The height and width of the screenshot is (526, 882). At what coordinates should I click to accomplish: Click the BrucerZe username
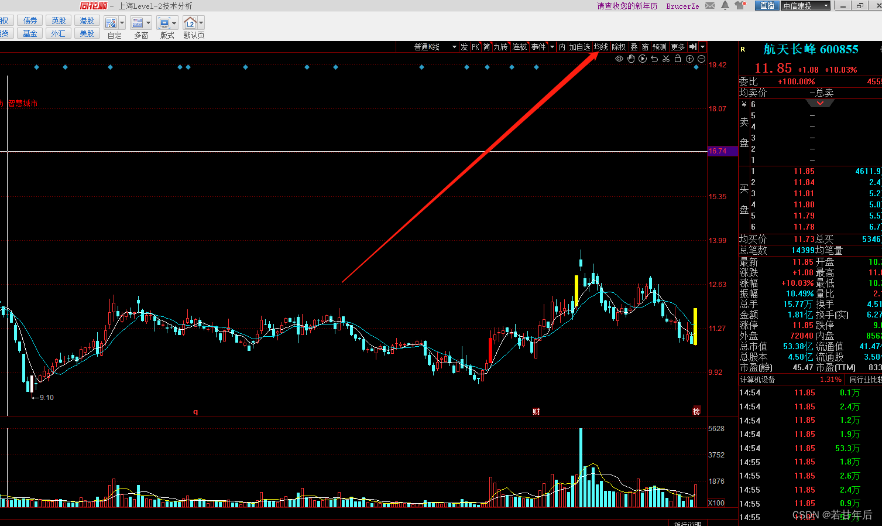[682, 6]
